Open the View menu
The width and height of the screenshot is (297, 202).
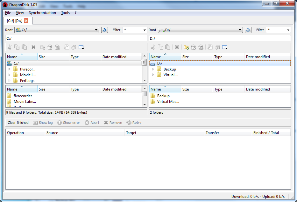[20, 13]
